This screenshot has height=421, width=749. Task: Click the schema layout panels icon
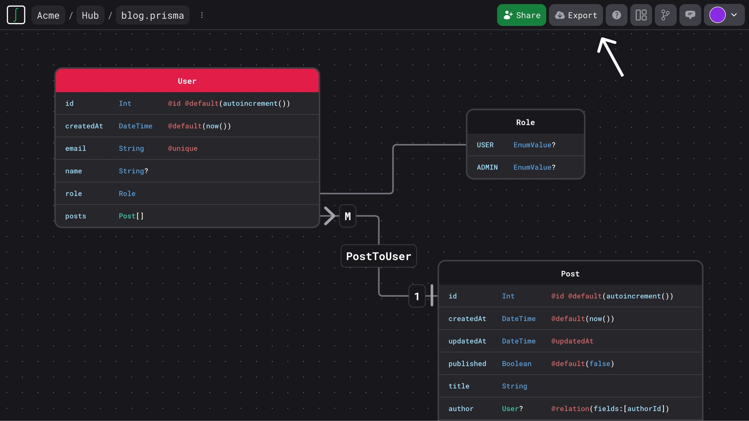coord(641,15)
